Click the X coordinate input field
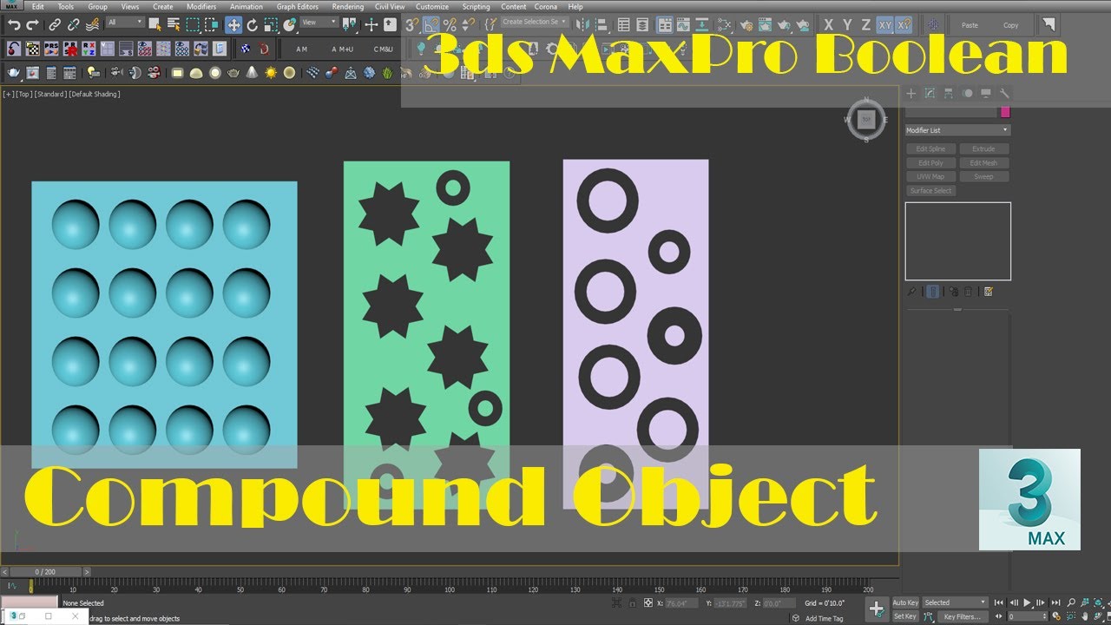This screenshot has height=625, width=1111. 681,603
